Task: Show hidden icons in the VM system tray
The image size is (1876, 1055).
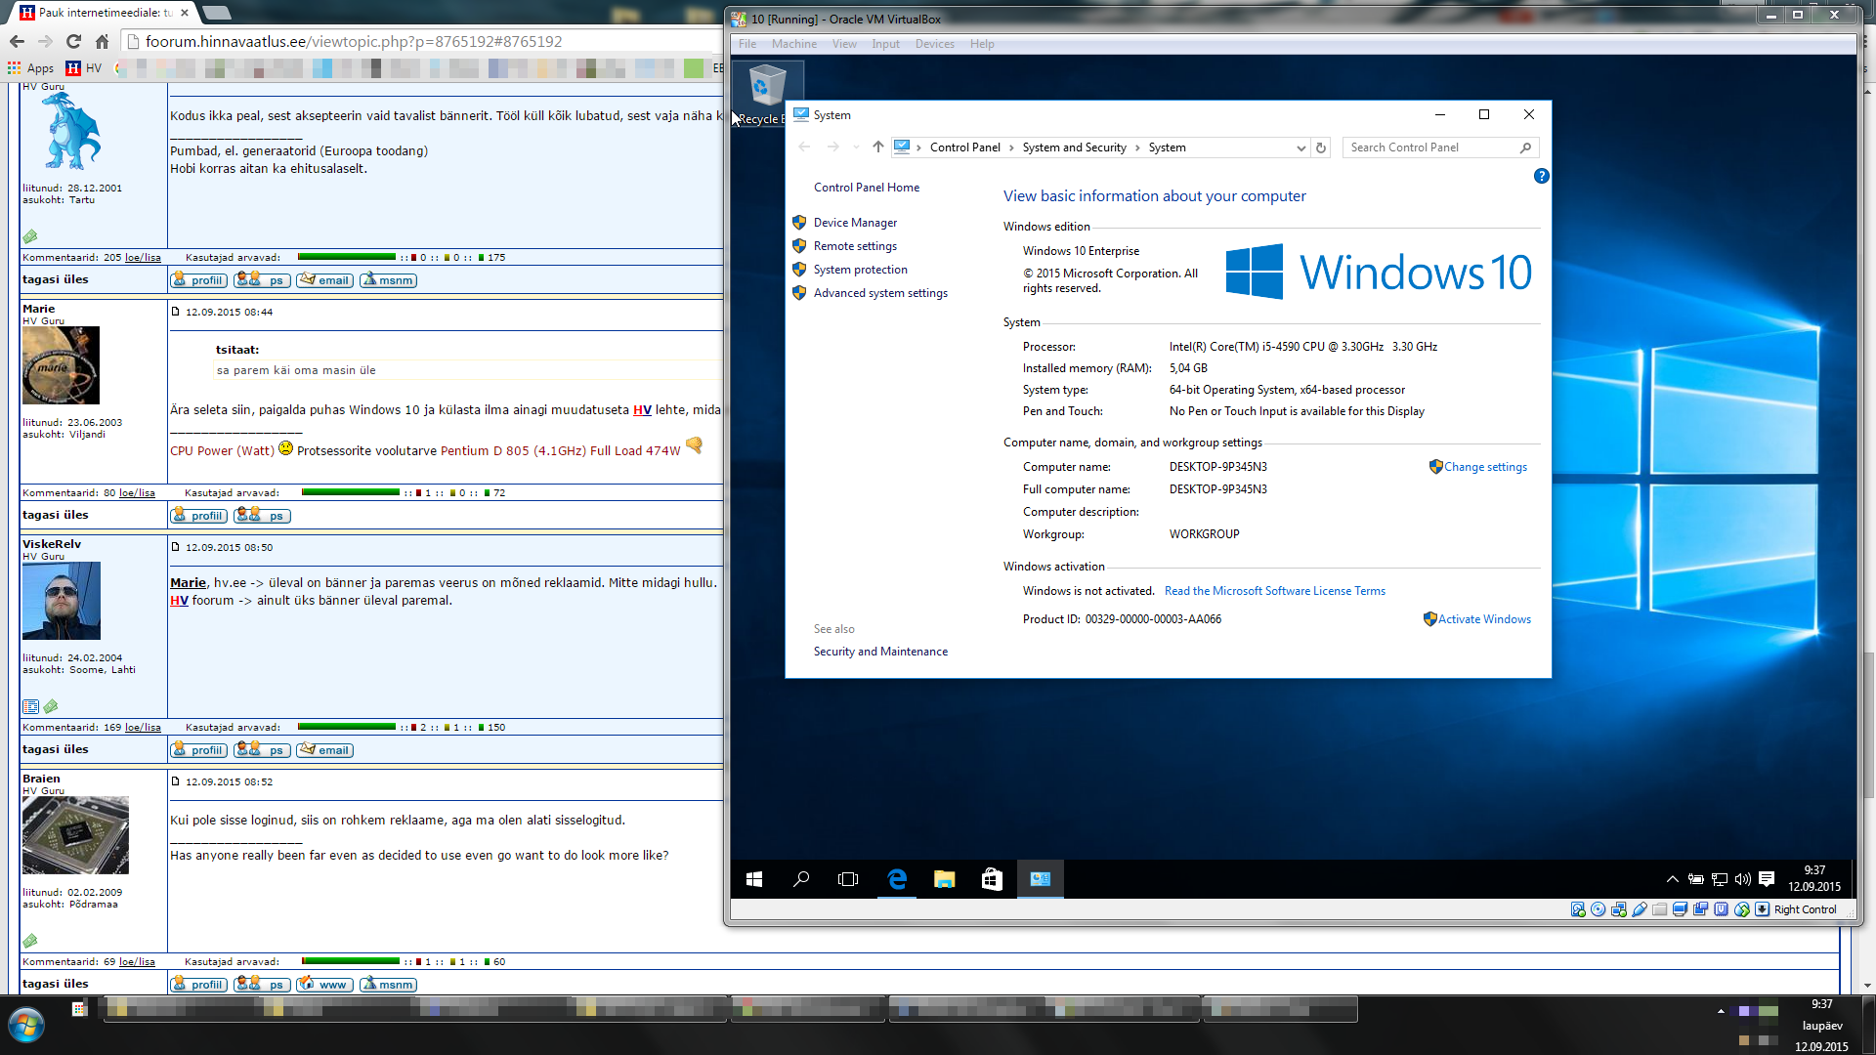Action: (1672, 879)
